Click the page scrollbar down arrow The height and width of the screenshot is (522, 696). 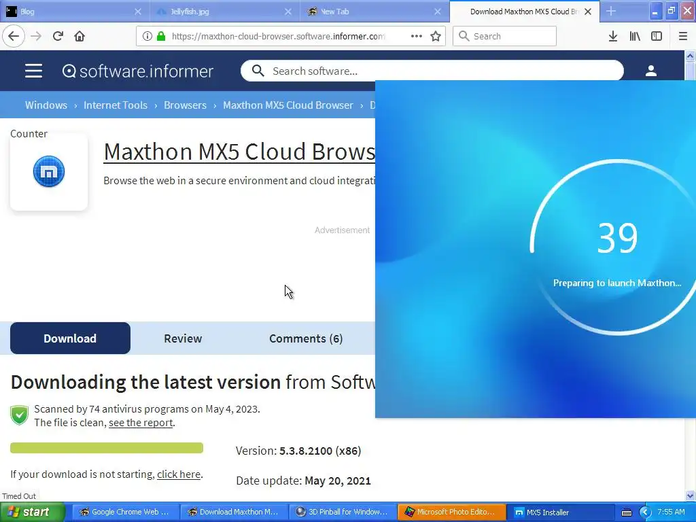(x=690, y=495)
